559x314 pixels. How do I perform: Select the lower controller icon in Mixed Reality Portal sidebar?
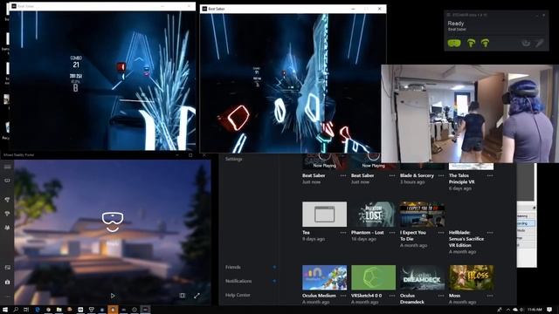click(x=7, y=214)
